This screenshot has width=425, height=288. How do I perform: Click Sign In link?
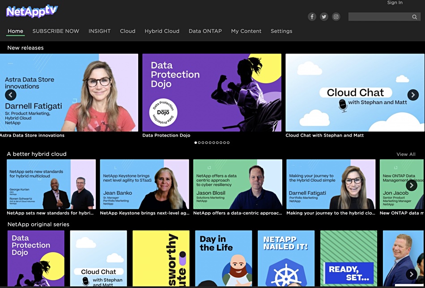click(395, 3)
